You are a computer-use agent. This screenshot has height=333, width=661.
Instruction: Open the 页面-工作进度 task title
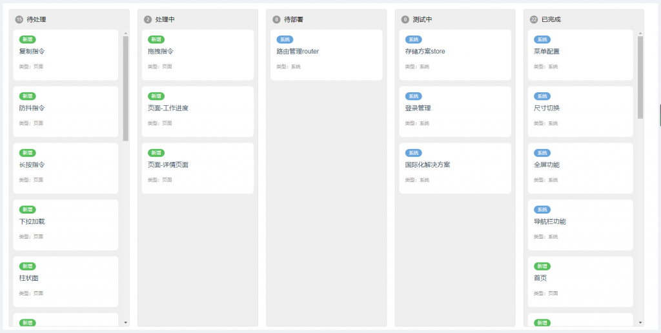tap(168, 108)
